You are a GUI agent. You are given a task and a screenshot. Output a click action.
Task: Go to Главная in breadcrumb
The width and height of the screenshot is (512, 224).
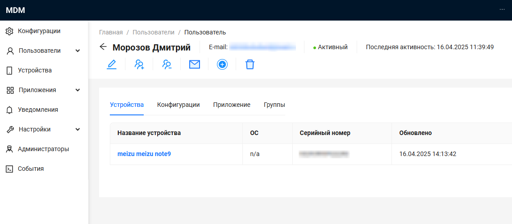[111, 32]
